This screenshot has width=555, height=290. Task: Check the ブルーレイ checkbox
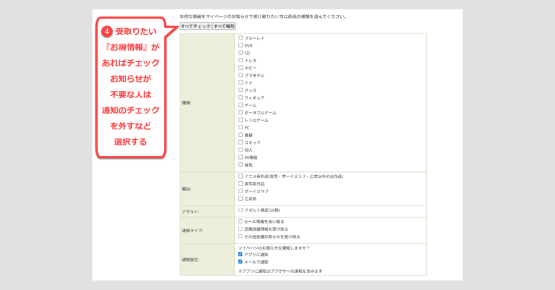pos(241,38)
